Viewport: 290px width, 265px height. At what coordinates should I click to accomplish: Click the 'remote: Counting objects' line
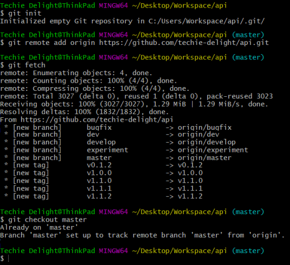tap(88, 81)
